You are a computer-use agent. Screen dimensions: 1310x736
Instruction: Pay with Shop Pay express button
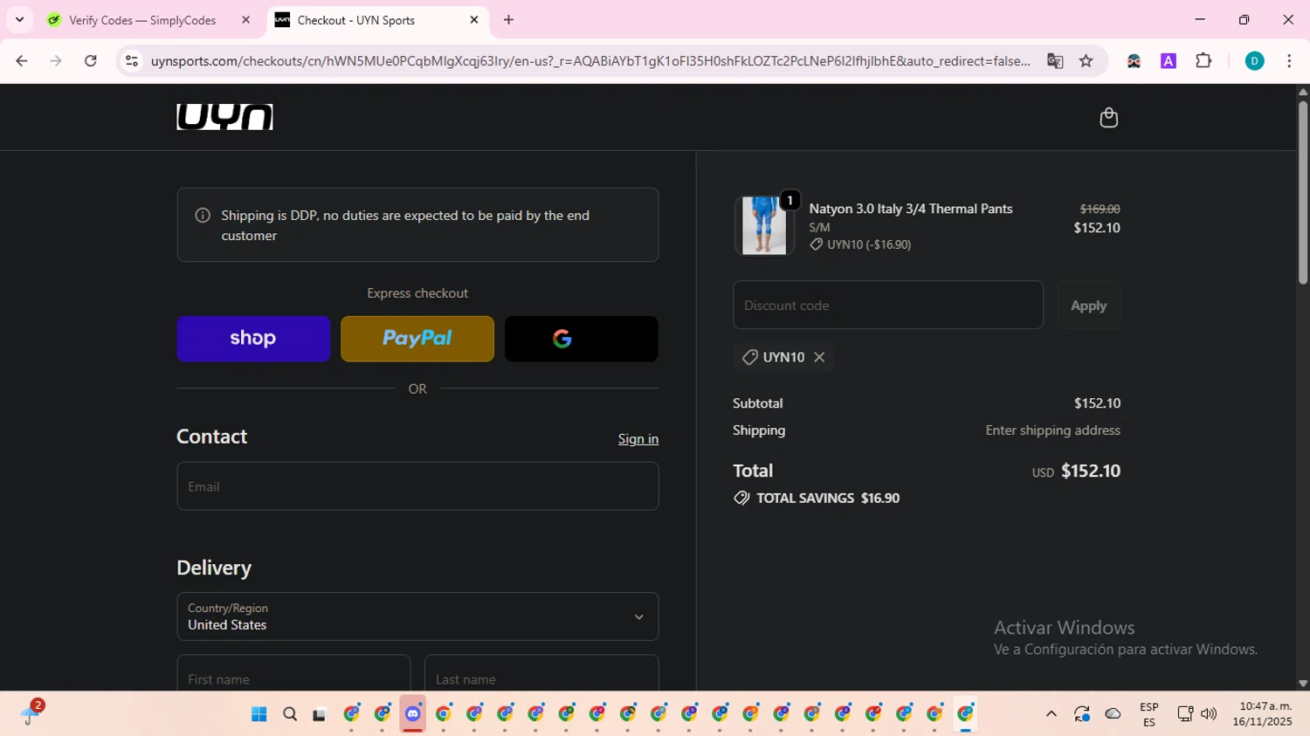253,339
